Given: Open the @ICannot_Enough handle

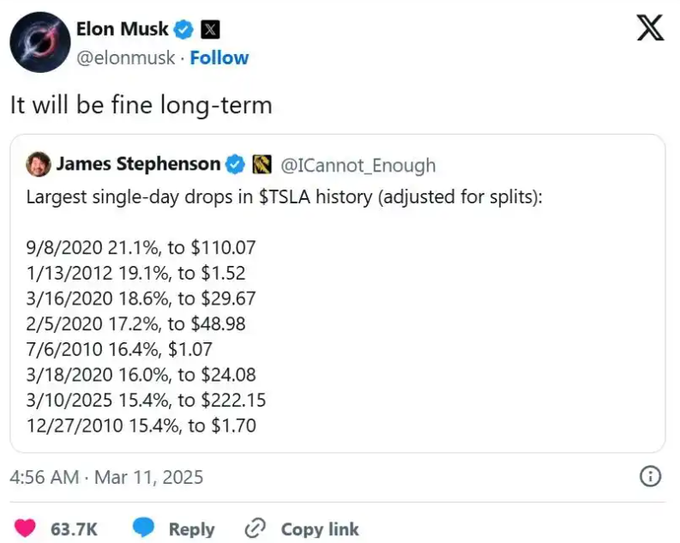Looking at the screenshot, I should [358, 165].
